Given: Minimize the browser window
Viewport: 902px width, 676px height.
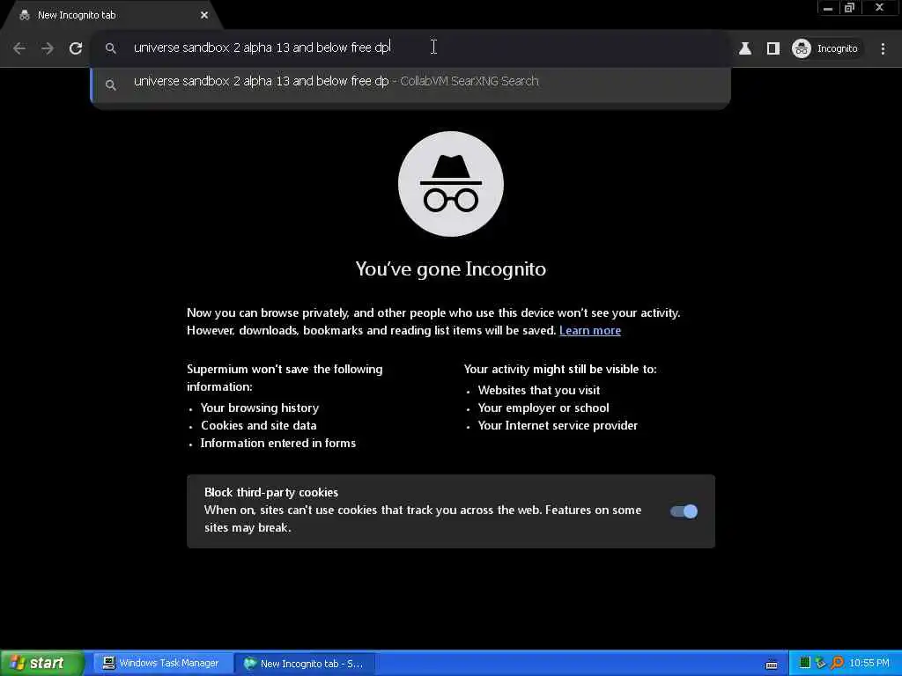Looking at the screenshot, I should point(827,8).
